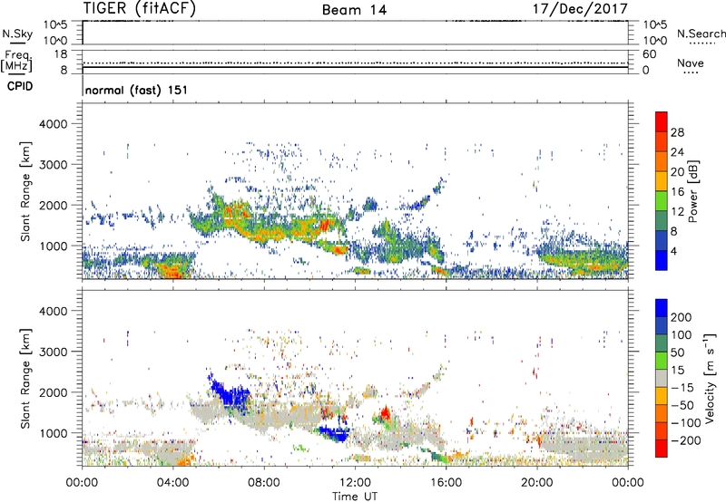Click the red velocity patch near 13:00
The height and width of the screenshot is (502, 726).
tap(385, 413)
